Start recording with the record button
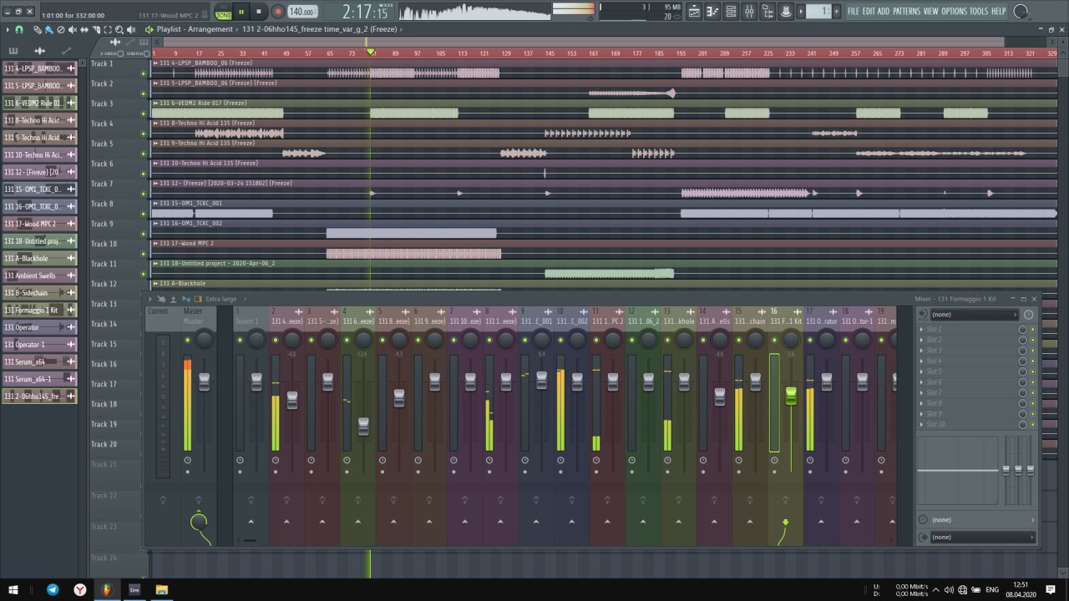This screenshot has width=1069, height=601. pyautogui.click(x=277, y=12)
